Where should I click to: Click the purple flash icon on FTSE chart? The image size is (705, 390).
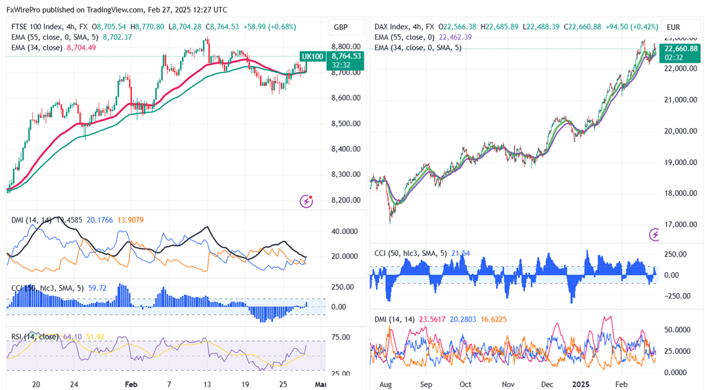[x=306, y=201]
